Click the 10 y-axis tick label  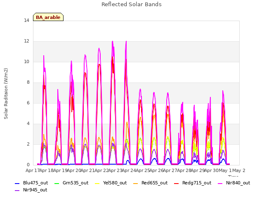pos(26,61)
